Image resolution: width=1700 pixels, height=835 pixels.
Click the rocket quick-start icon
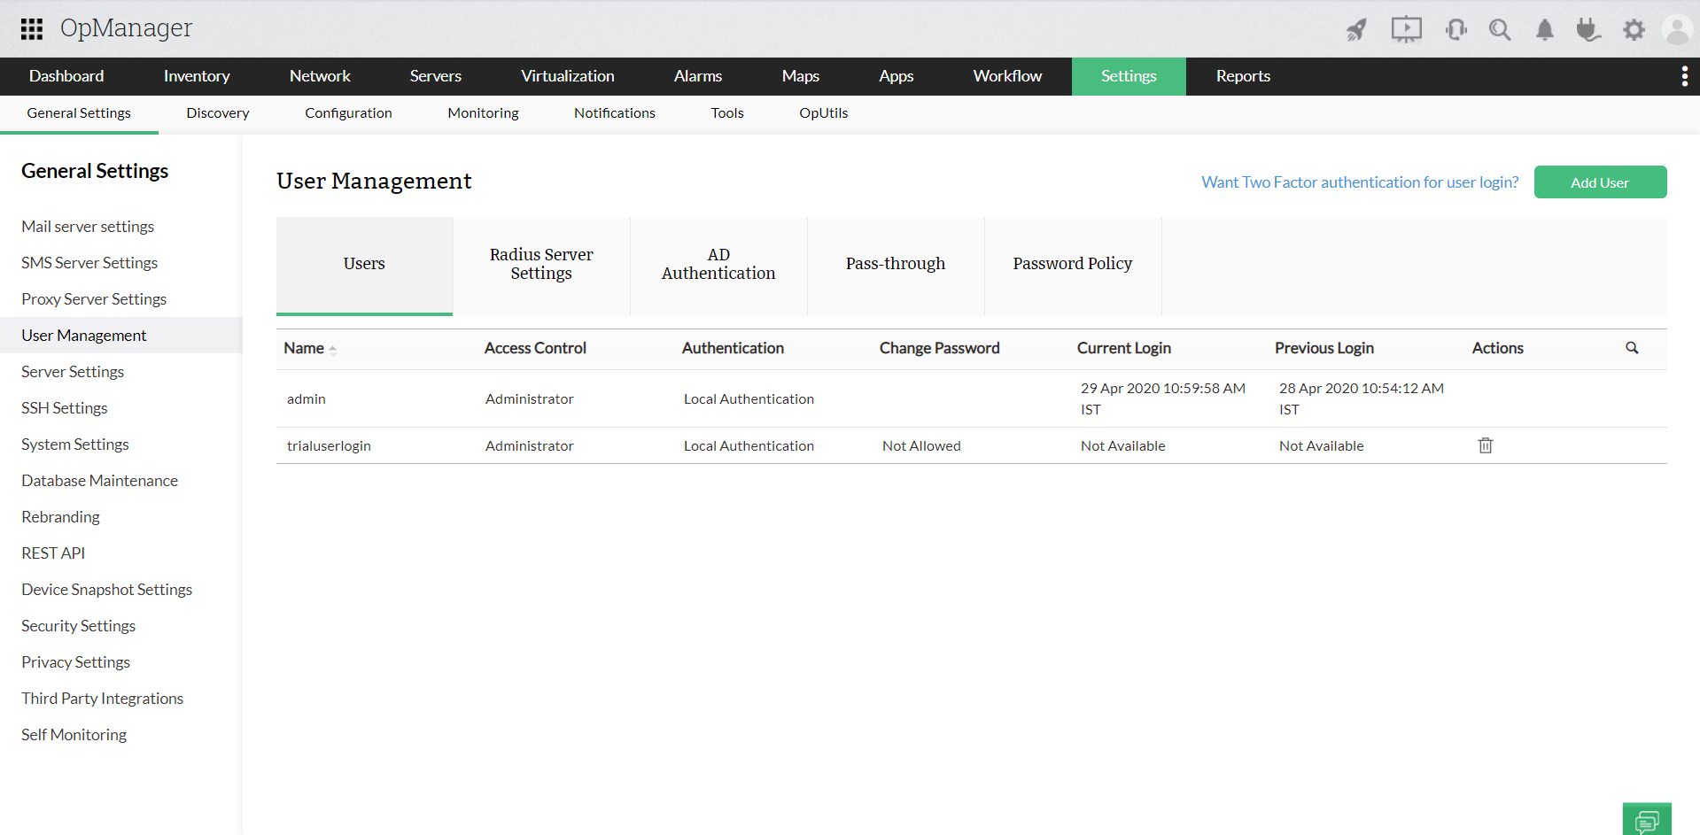click(1356, 29)
